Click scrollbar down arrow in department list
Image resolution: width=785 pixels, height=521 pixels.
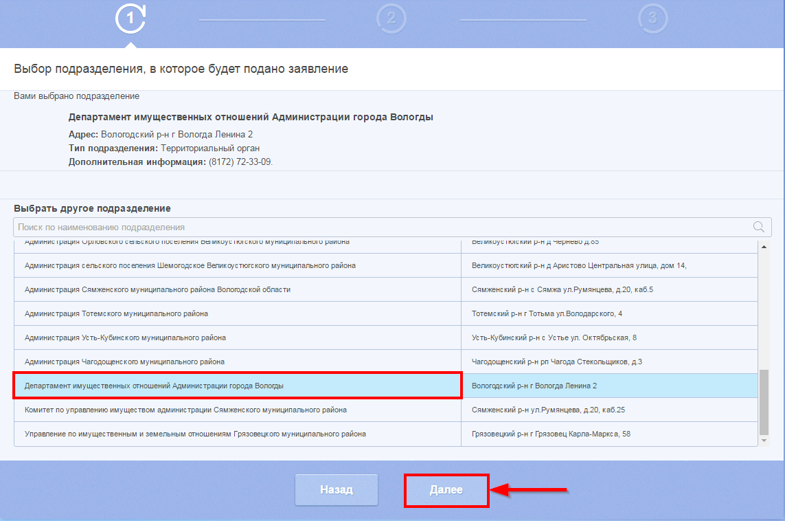coord(764,440)
